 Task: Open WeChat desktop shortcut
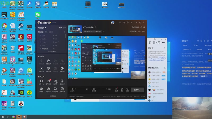pyautogui.click(x=38, y=16)
